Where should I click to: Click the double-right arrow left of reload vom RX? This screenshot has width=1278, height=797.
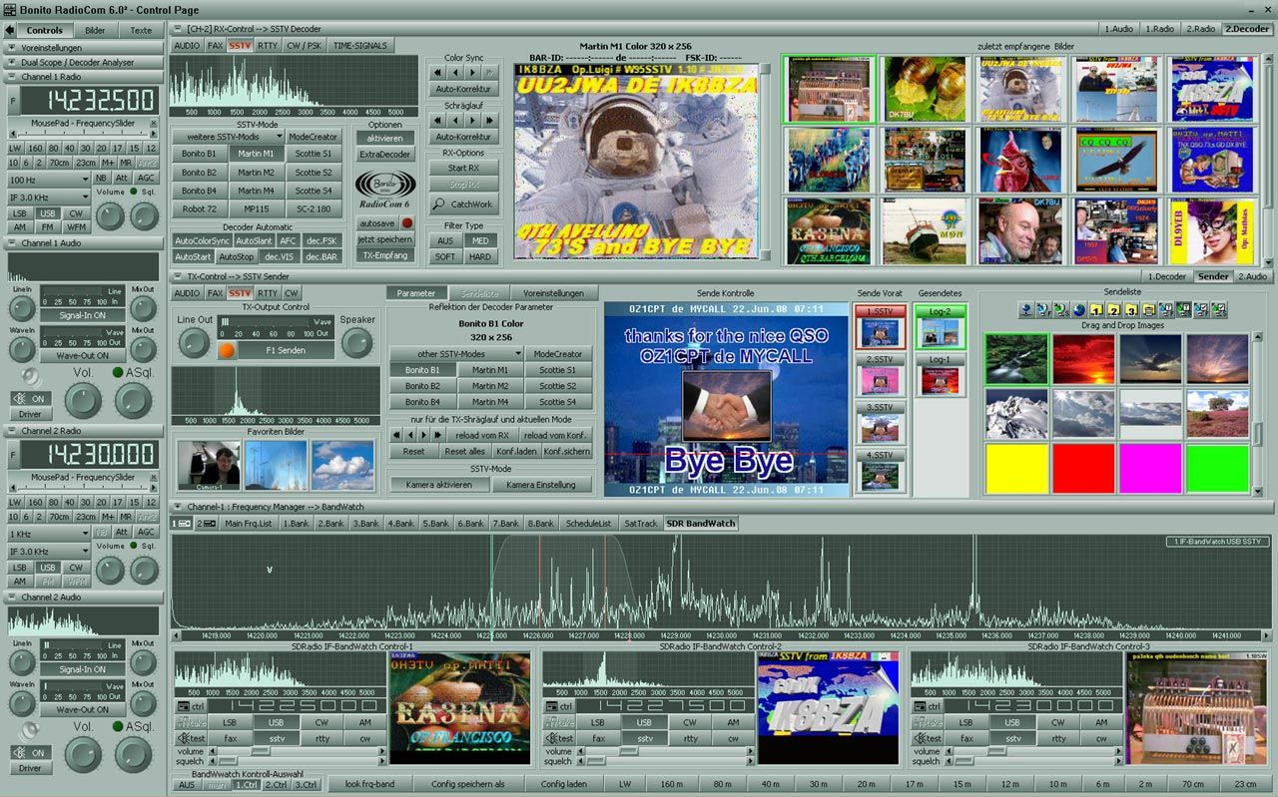[438, 435]
